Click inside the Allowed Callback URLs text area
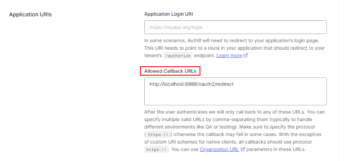This screenshot has width=354, height=161. [x=235, y=91]
